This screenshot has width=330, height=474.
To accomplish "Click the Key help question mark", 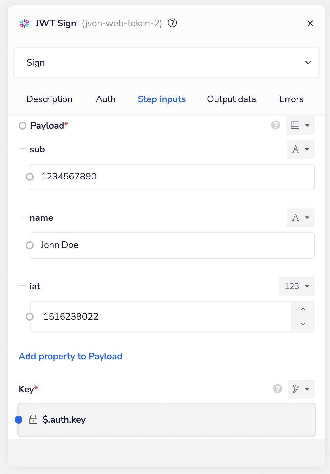I will tap(277, 389).
